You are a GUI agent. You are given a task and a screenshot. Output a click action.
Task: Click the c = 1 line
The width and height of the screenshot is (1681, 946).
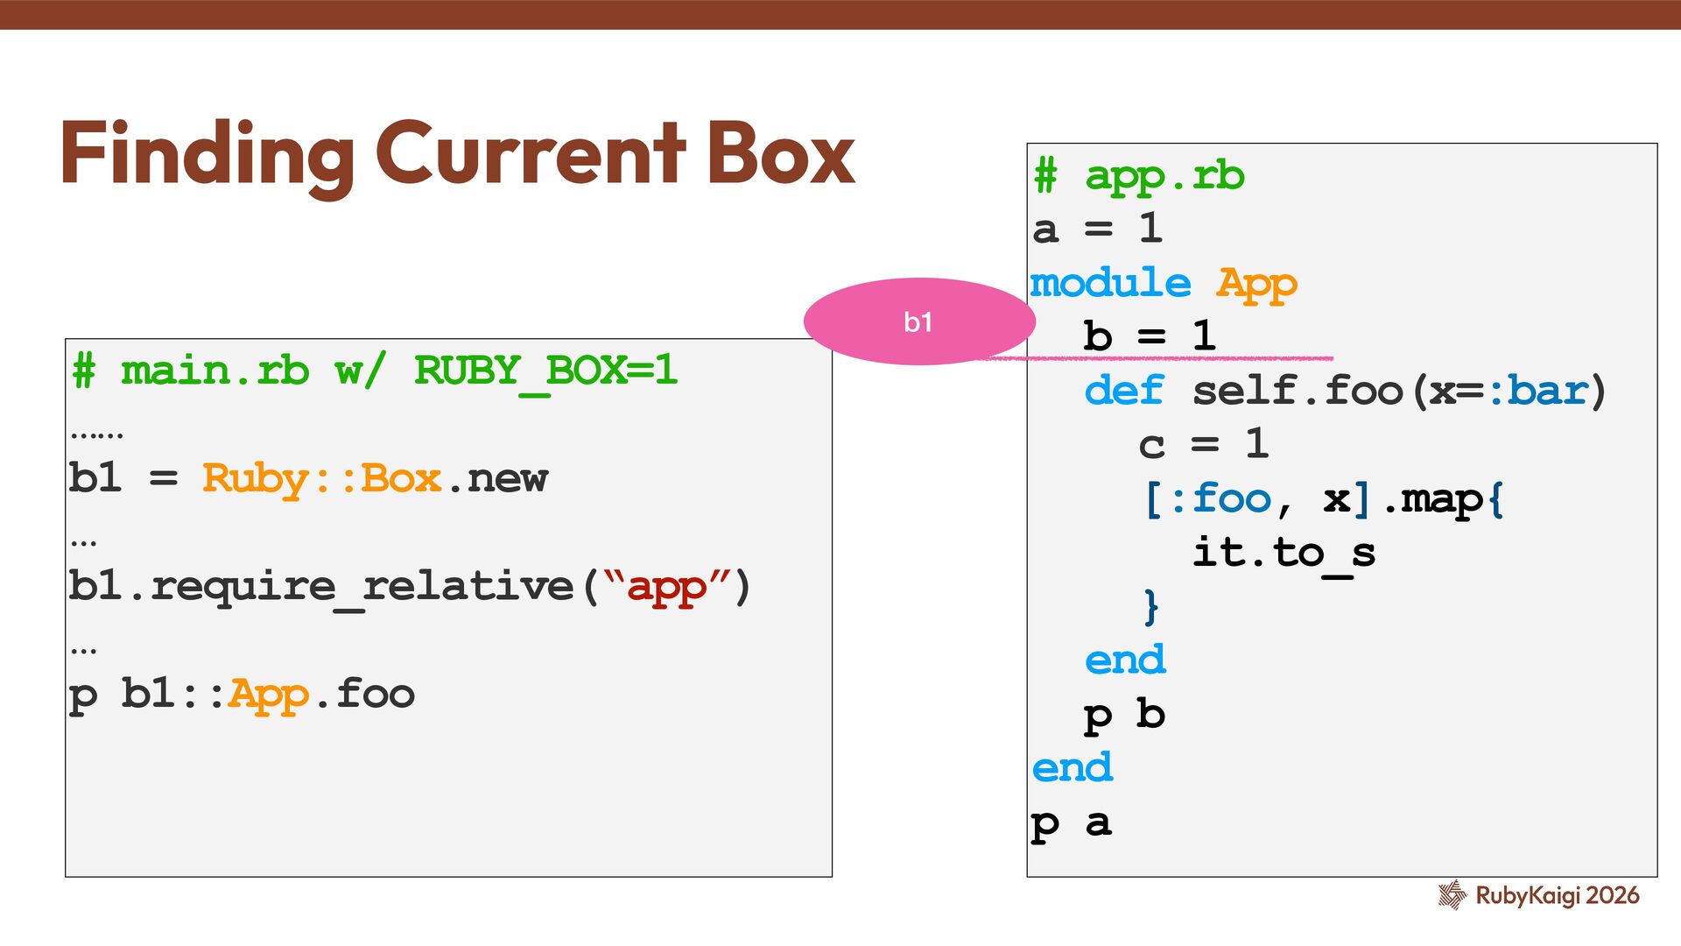1203,444
